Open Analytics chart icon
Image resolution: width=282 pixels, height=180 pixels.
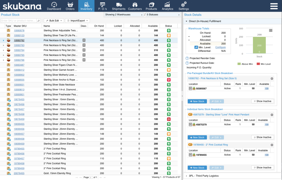click(x=167, y=4)
